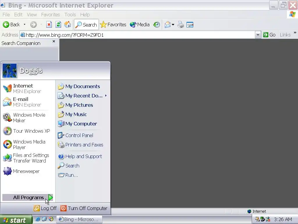Launch Windows Movie Maker
This screenshot has height=224, width=298.
pyautogui.click(x=28, y=118)
